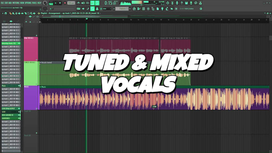The image size is (272, 153).
Task: Select the playlist slice tool
Action: [25, 14]
